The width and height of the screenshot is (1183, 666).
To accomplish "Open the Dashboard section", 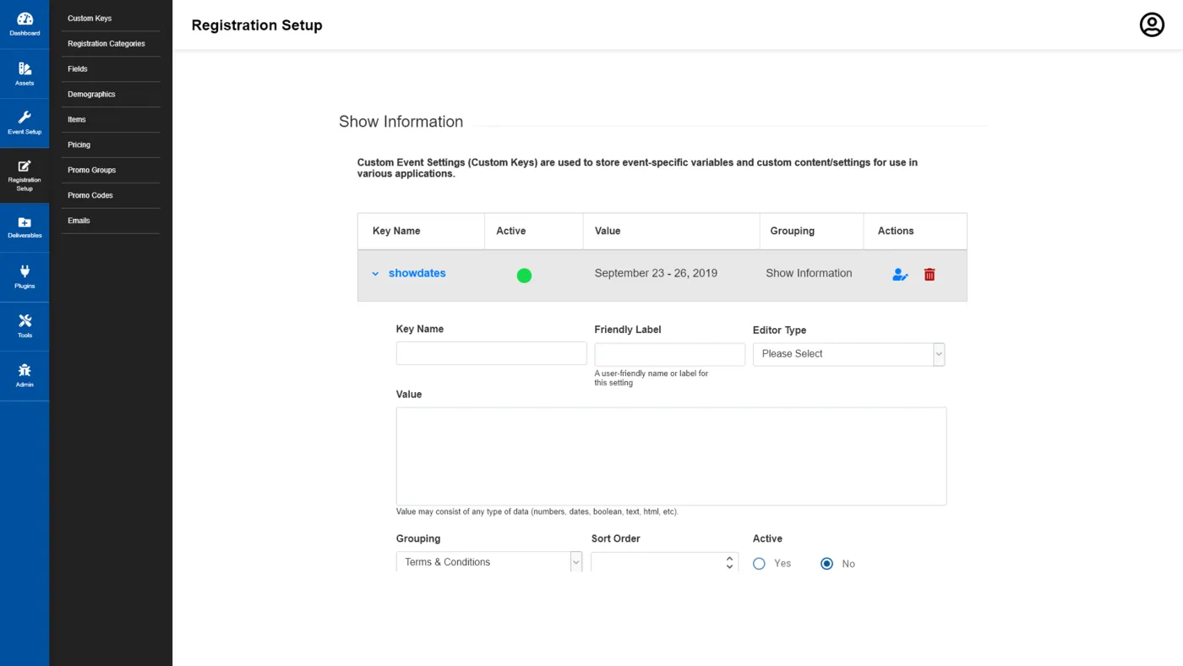I will click(25, 25).
